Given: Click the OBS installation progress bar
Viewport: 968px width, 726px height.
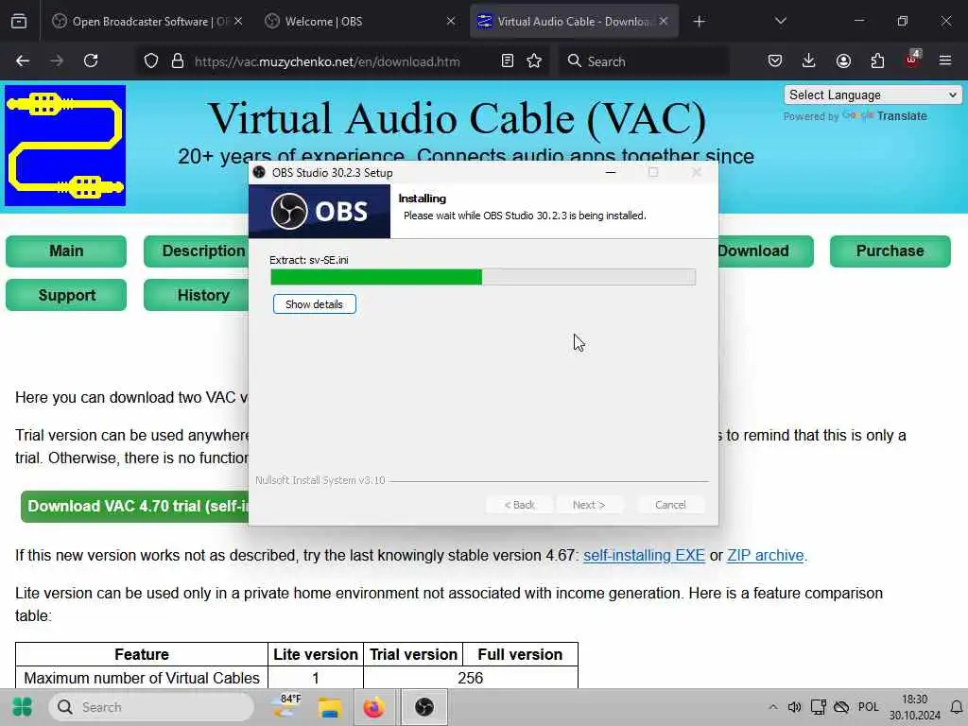Looking at the screenshot, I should pos(483,277).
